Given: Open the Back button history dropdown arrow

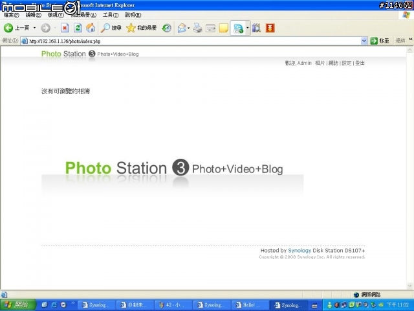Looking at the screenshot, I should tap(34, 28).
